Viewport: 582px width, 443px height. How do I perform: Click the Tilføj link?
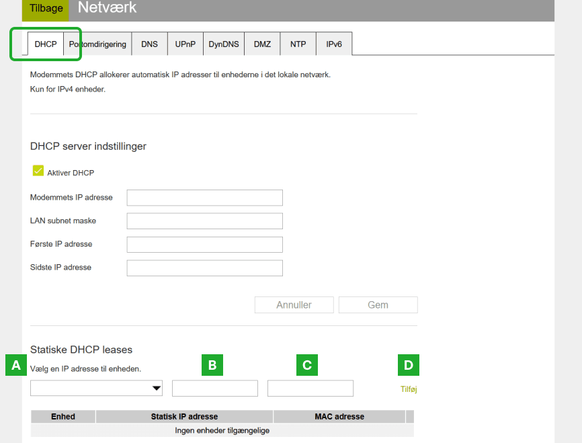click(409, 389)
